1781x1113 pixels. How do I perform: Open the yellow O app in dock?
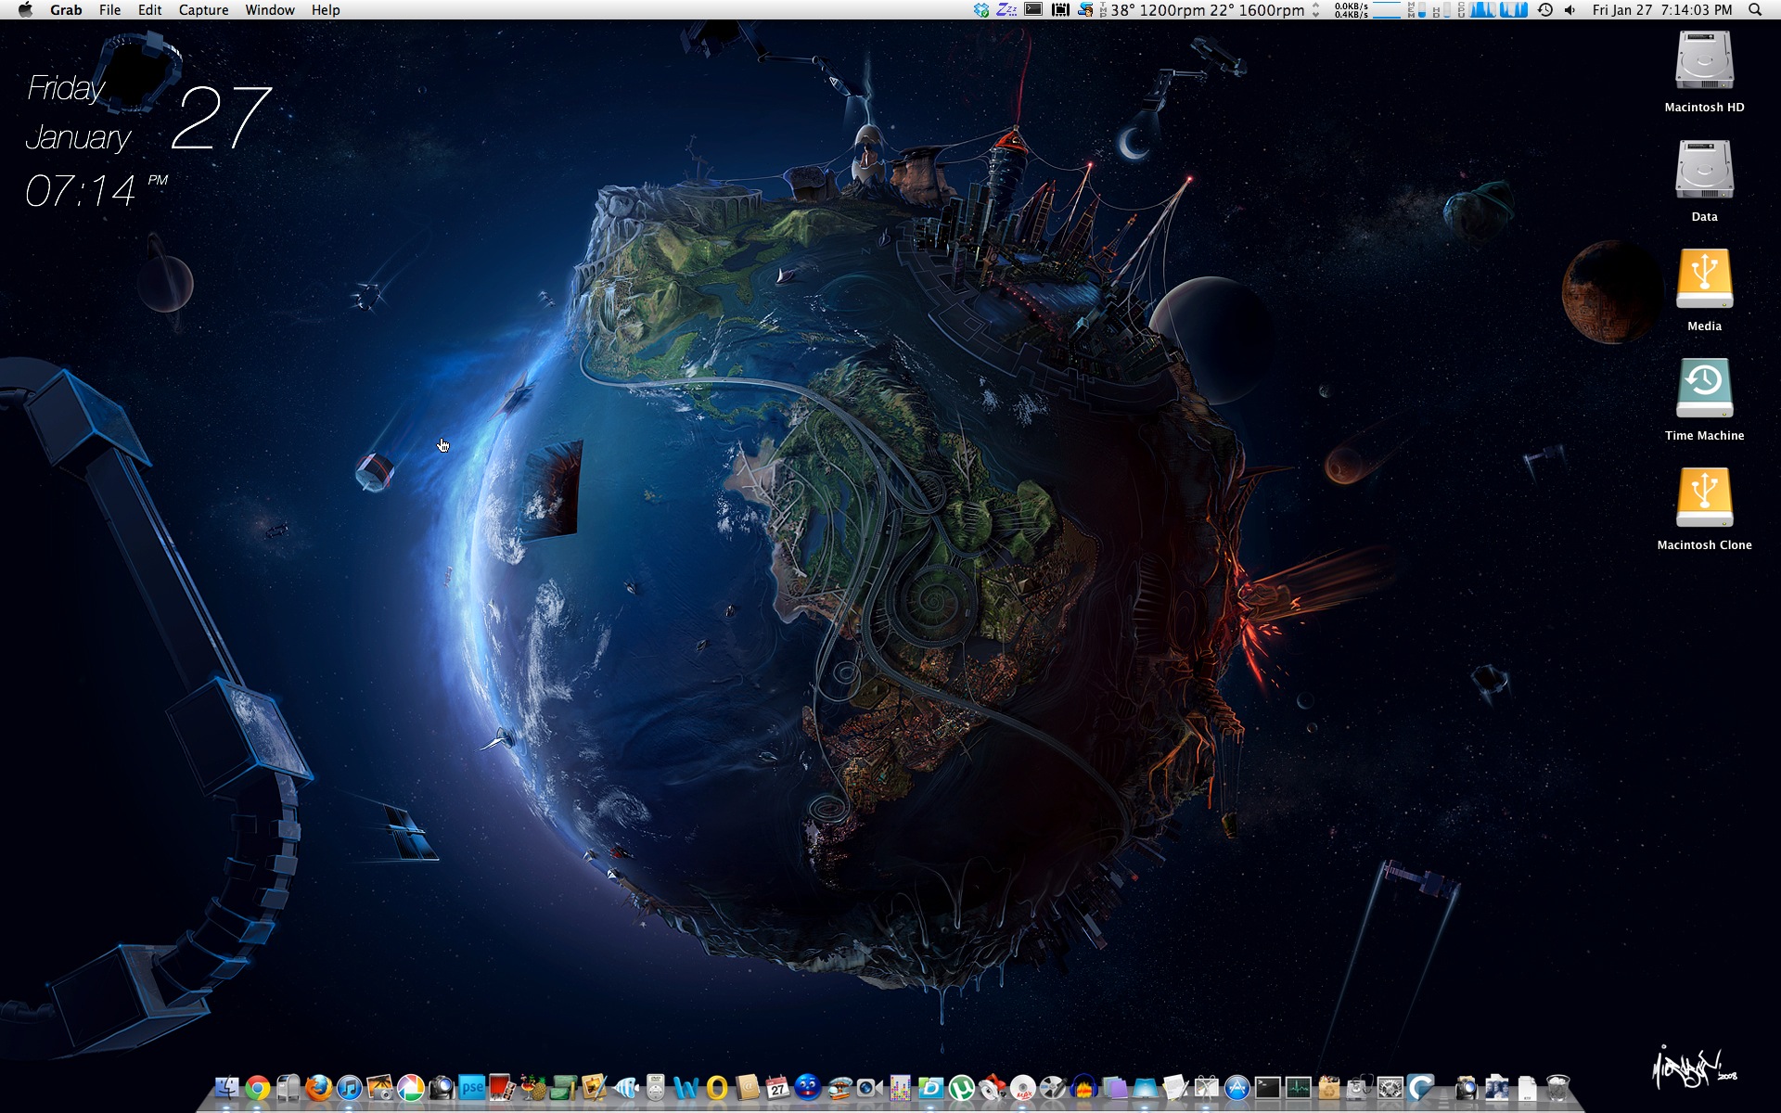tap(717, 1087)
